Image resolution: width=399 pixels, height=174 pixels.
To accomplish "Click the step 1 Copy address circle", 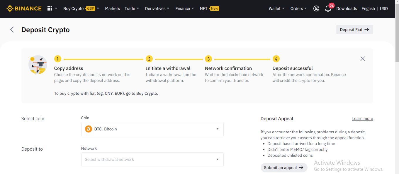I will coord(57,59).
